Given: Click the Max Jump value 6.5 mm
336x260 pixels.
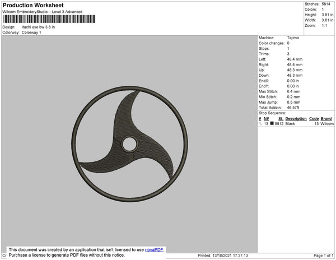Looking at the screenshot, I should tap(293, 102).
